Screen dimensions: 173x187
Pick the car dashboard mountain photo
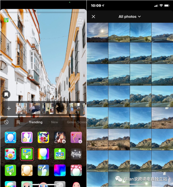[x=162, y=33]
